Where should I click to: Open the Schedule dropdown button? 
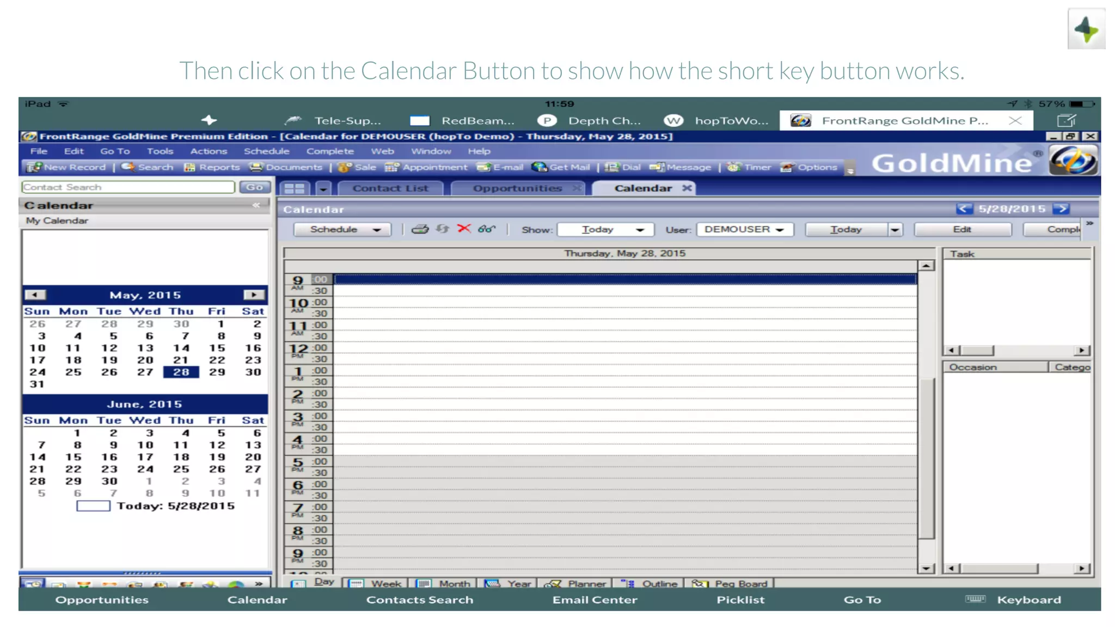[342, 230]
